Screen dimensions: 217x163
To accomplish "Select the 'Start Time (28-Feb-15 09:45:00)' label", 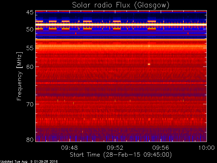I will click(121, 155).
